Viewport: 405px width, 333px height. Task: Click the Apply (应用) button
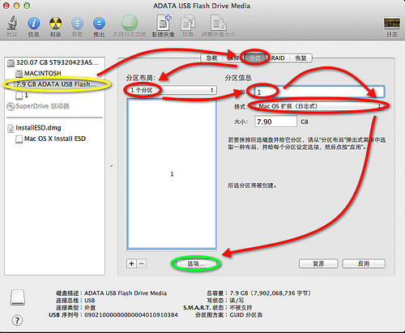click(364, 263)
